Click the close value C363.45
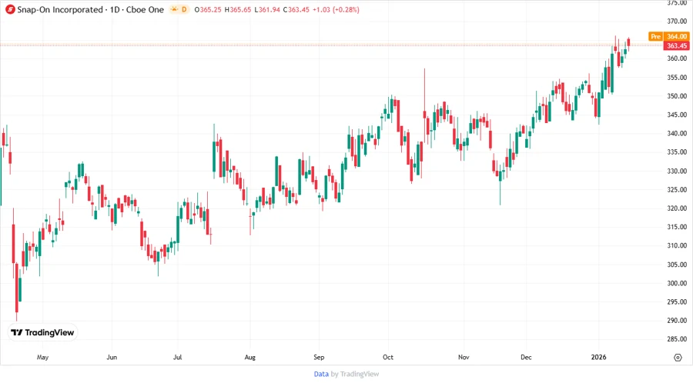Screen dimensions: 693x383 [x=296, y=9]
